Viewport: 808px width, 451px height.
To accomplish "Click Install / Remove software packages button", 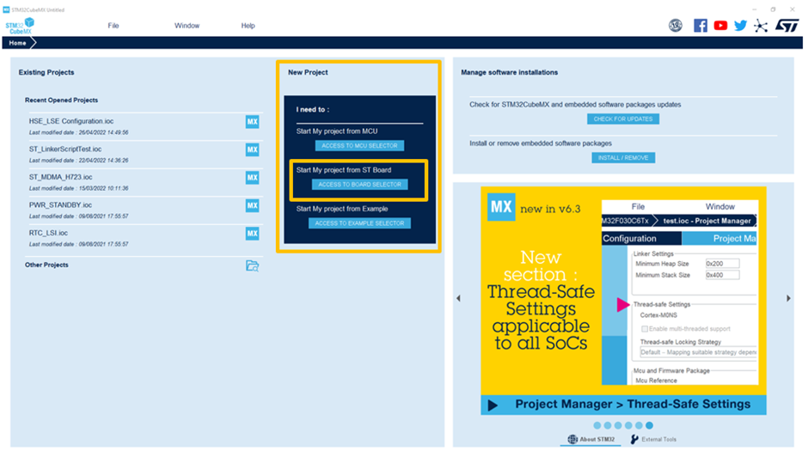I will tap(623, 158).
